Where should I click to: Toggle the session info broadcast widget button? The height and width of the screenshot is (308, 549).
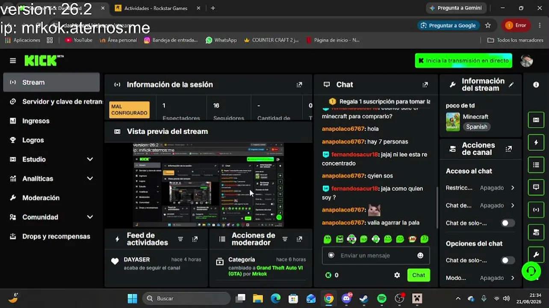pyautogui.click(x=536, y=210)
